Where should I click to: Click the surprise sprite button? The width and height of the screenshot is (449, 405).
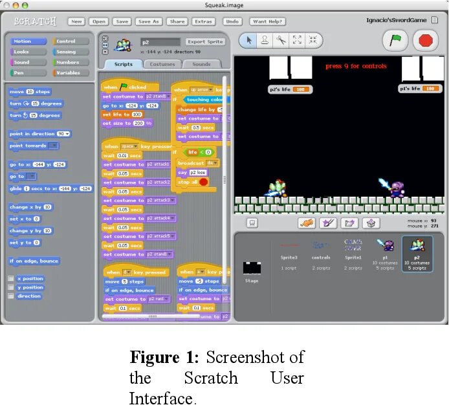371,223
